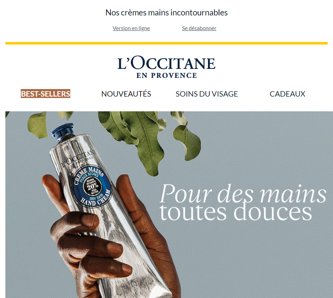Click the 20% shea butter circle emblem
Image resolution: width=333 pixels, height=298 pixels.
pos(92,186)
